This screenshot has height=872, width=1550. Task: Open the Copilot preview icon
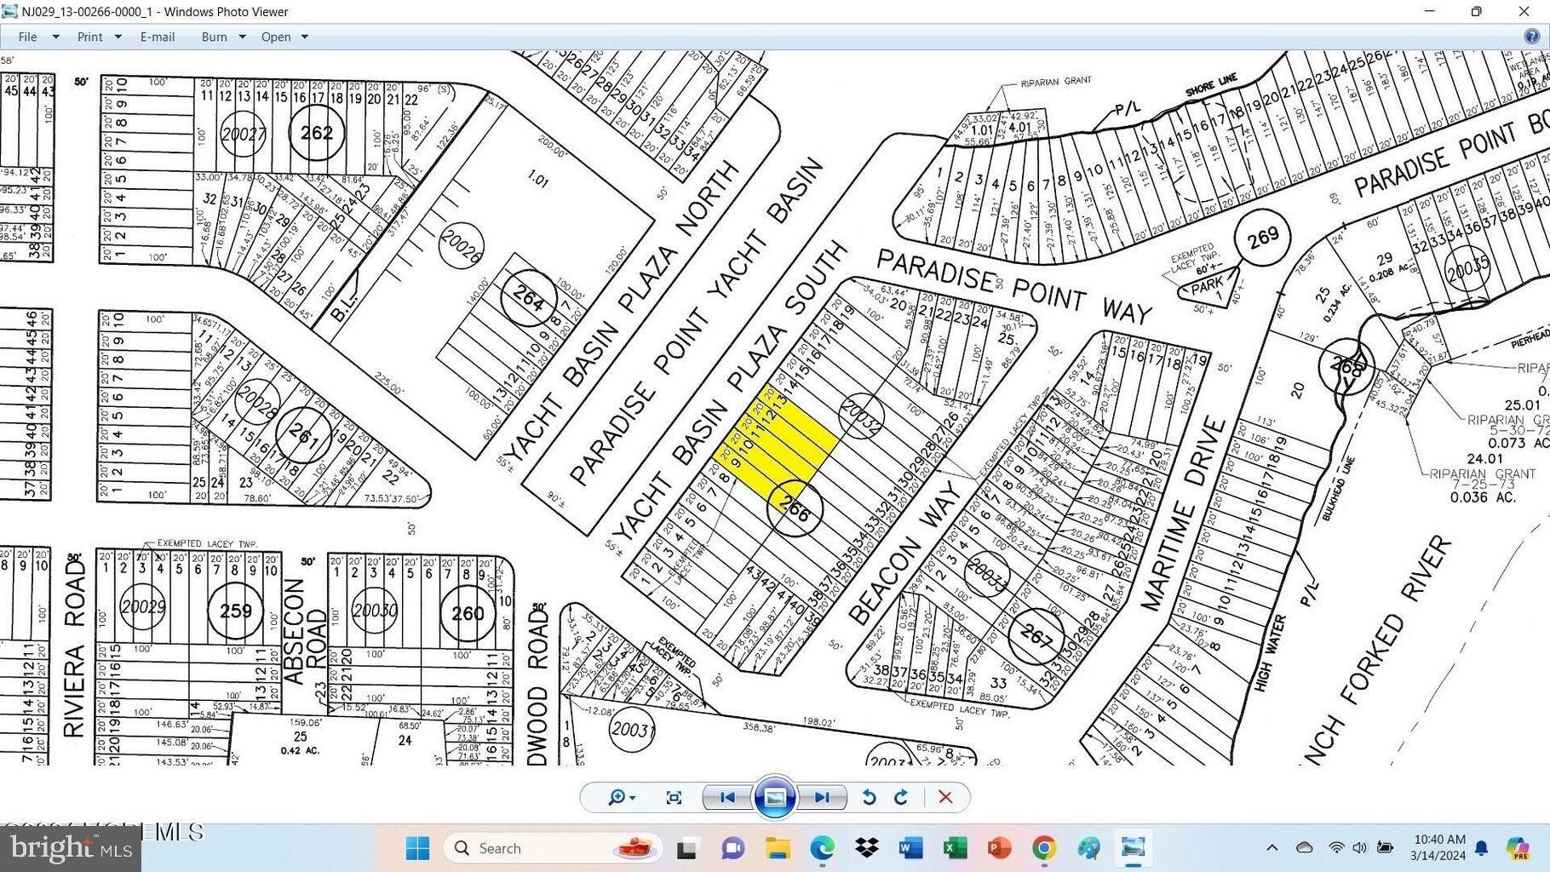(x=1518, y=848)
